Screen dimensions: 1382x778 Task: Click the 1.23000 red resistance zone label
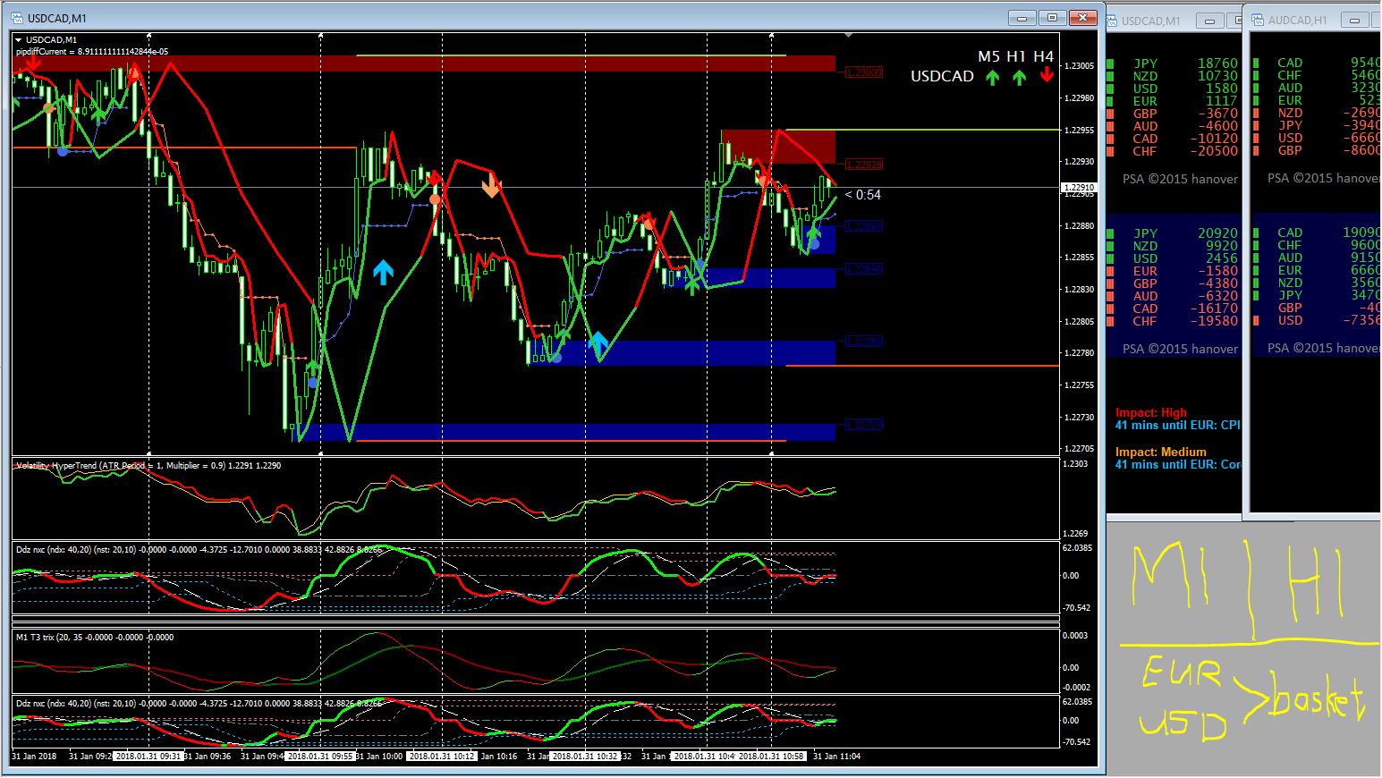tap(864, 72)
